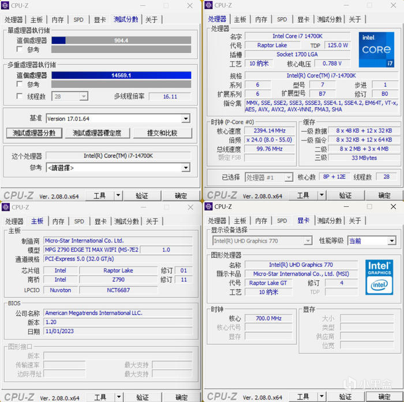Image resolution: width=404 pixels, height=402 pixels.
Task: Switch to 主板 tab in processor window
Action: [240, 19]
